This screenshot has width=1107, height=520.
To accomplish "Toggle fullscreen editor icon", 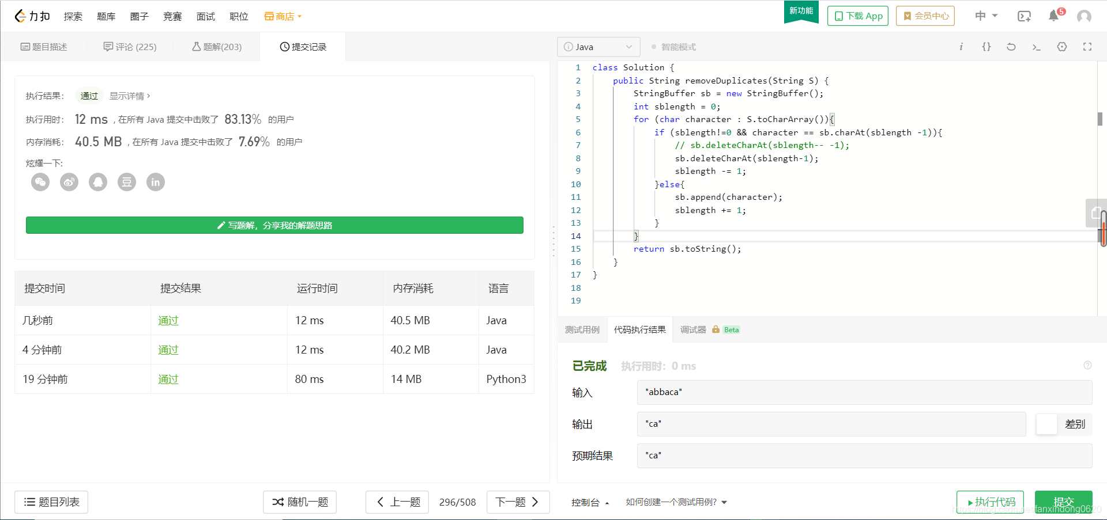I will (1087, 47).
